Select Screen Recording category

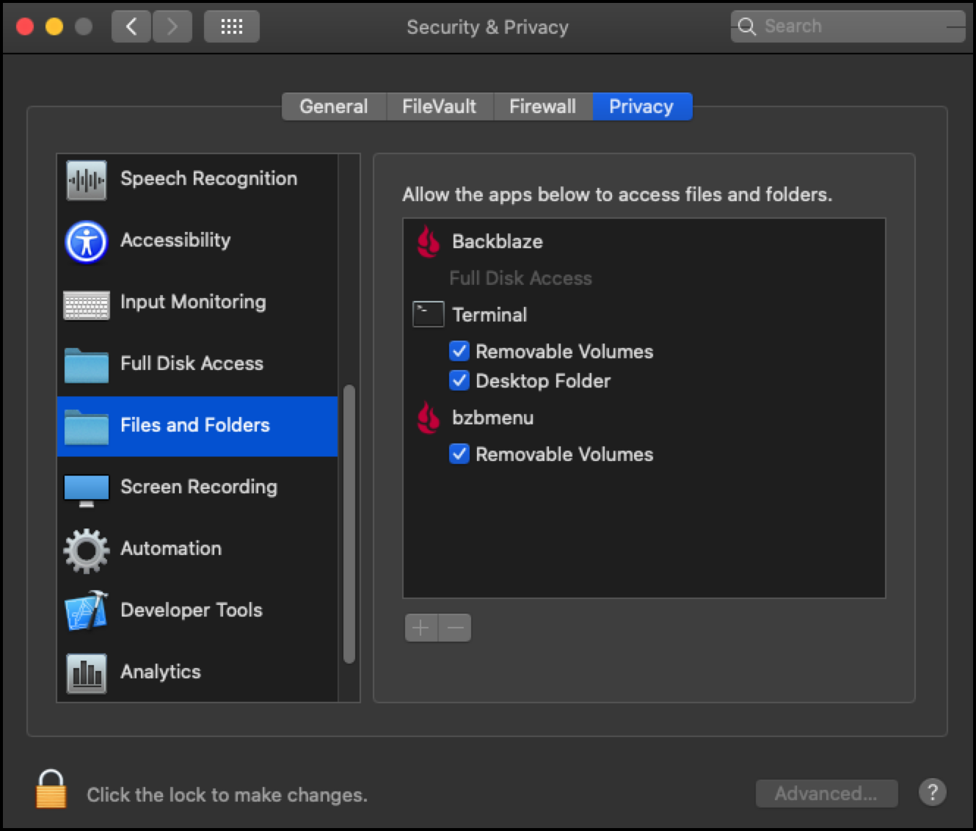[x=197, y=487]
